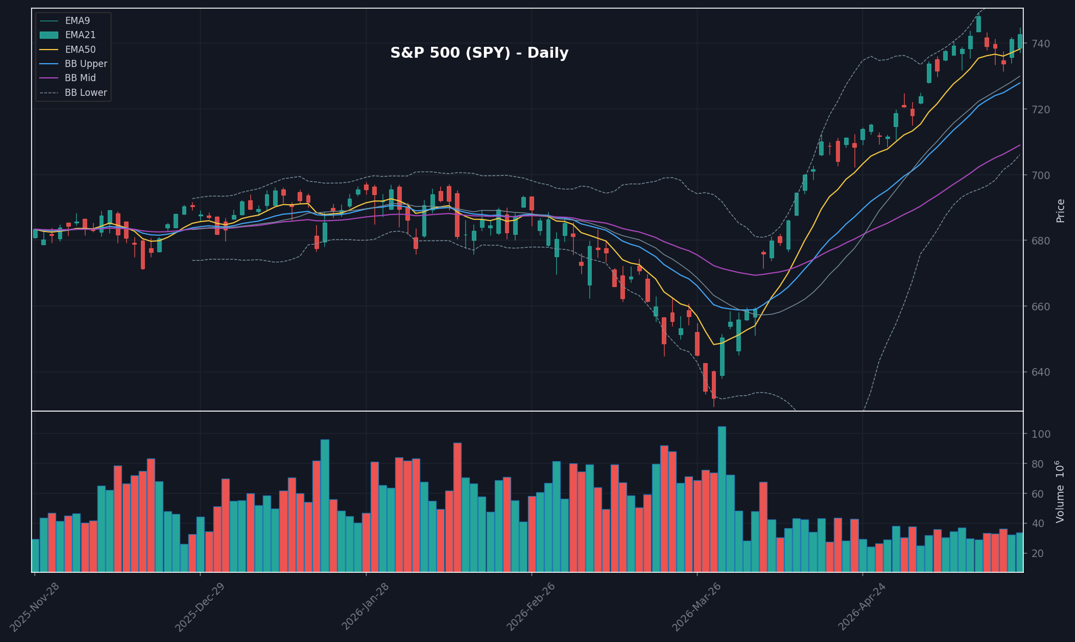Image resolution: width=1075 pixels, height=642 pixels.
Task: Click the 80 volume axis label
Action: click(x=1039, y=464)
